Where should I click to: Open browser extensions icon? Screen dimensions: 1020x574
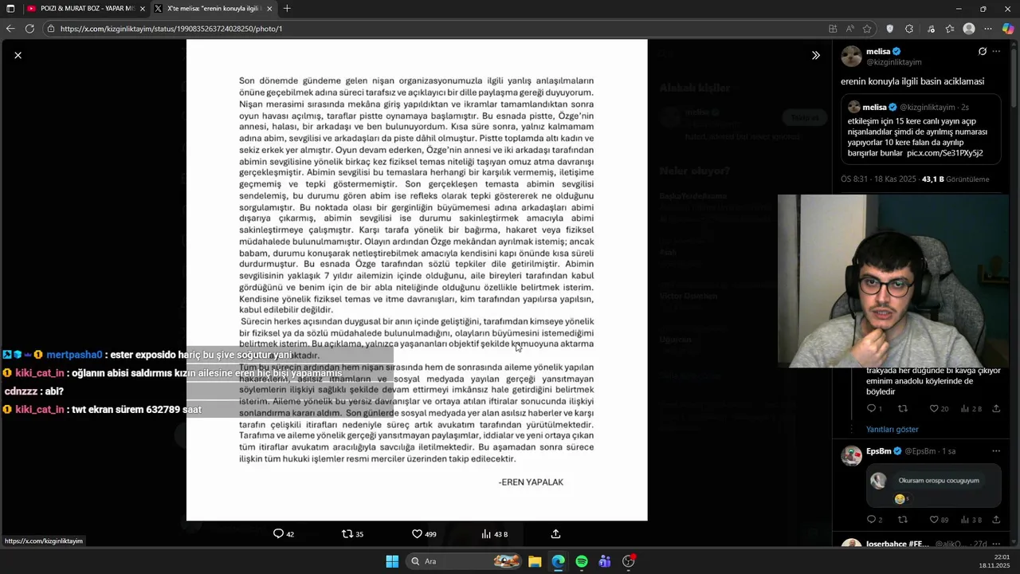[x=909, y=29]
